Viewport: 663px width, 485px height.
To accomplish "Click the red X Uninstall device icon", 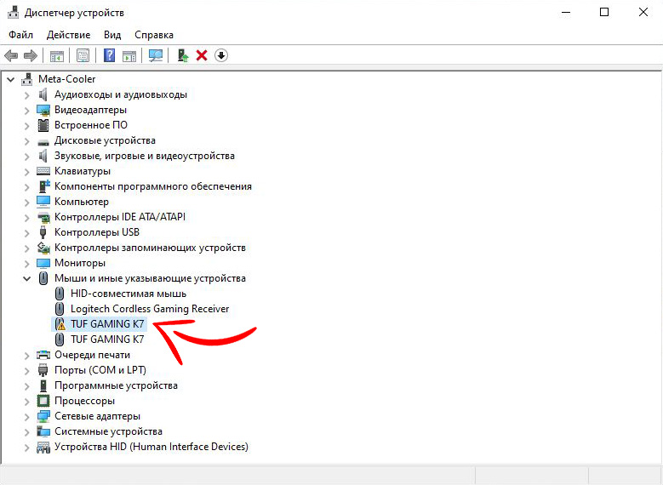I will coord(202,55).
